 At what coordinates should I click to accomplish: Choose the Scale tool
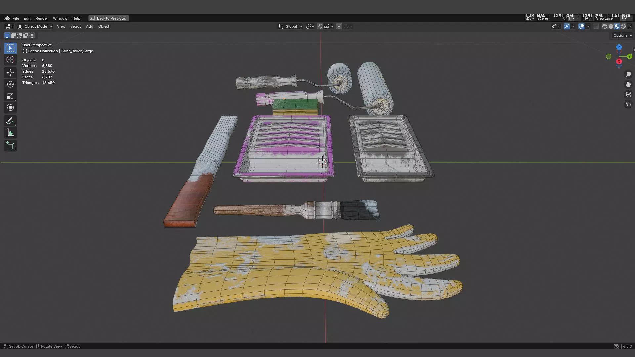coord(10,96)
